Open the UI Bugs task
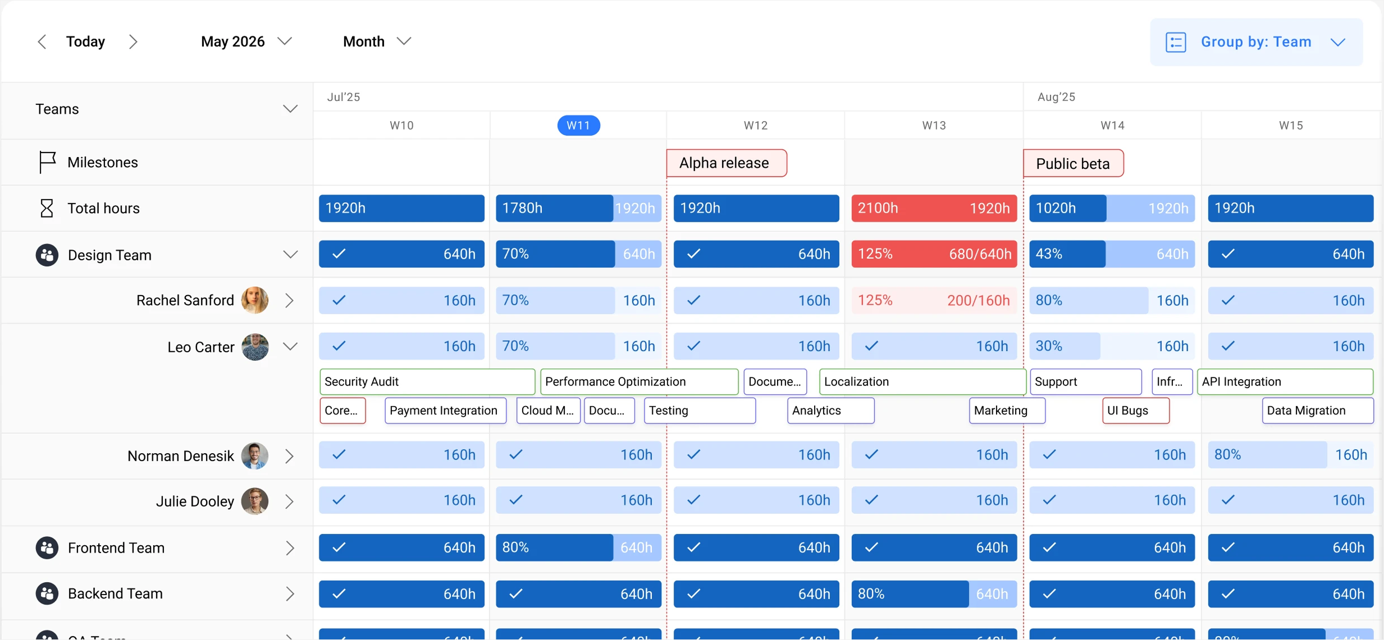Screen dimensions: 1384x640 point(1136,411)
